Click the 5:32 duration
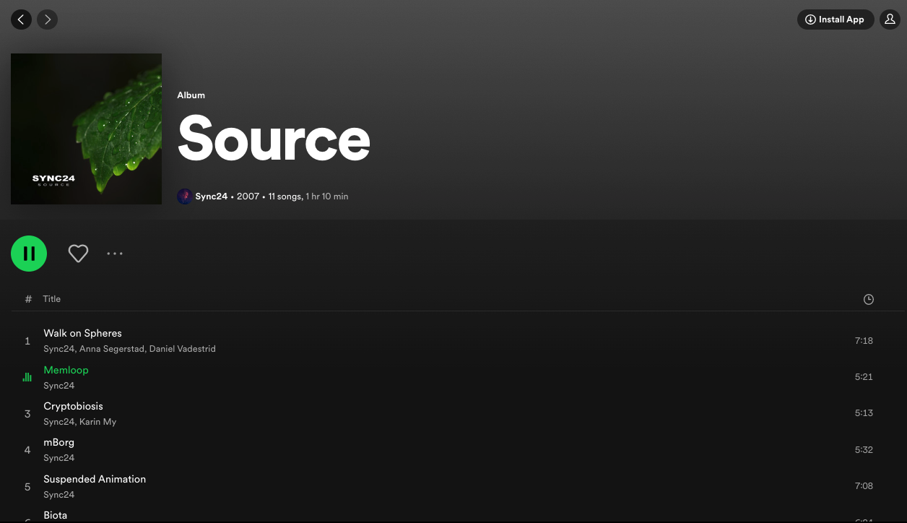This screenshot has width=907, height=523. point(864,450)
